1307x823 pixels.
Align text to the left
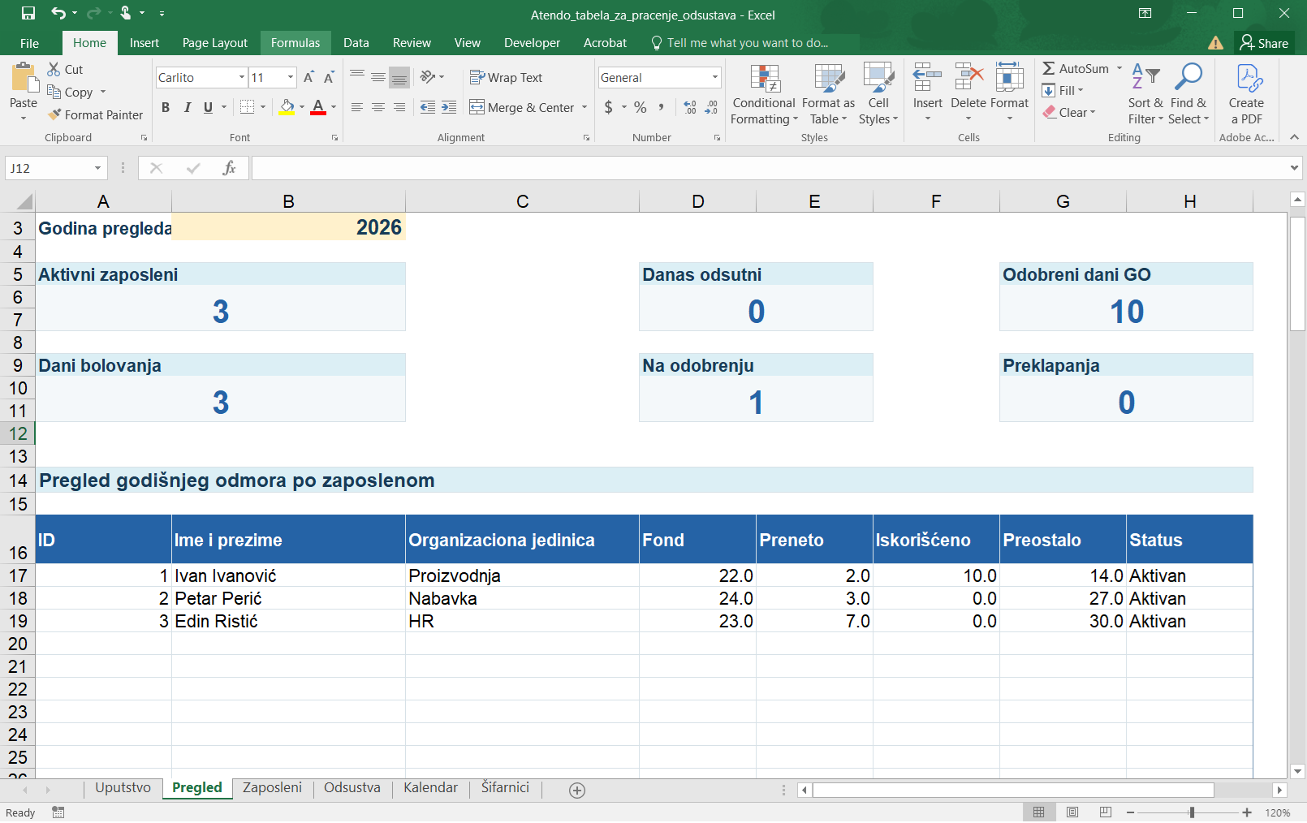(x=357, y=107)
